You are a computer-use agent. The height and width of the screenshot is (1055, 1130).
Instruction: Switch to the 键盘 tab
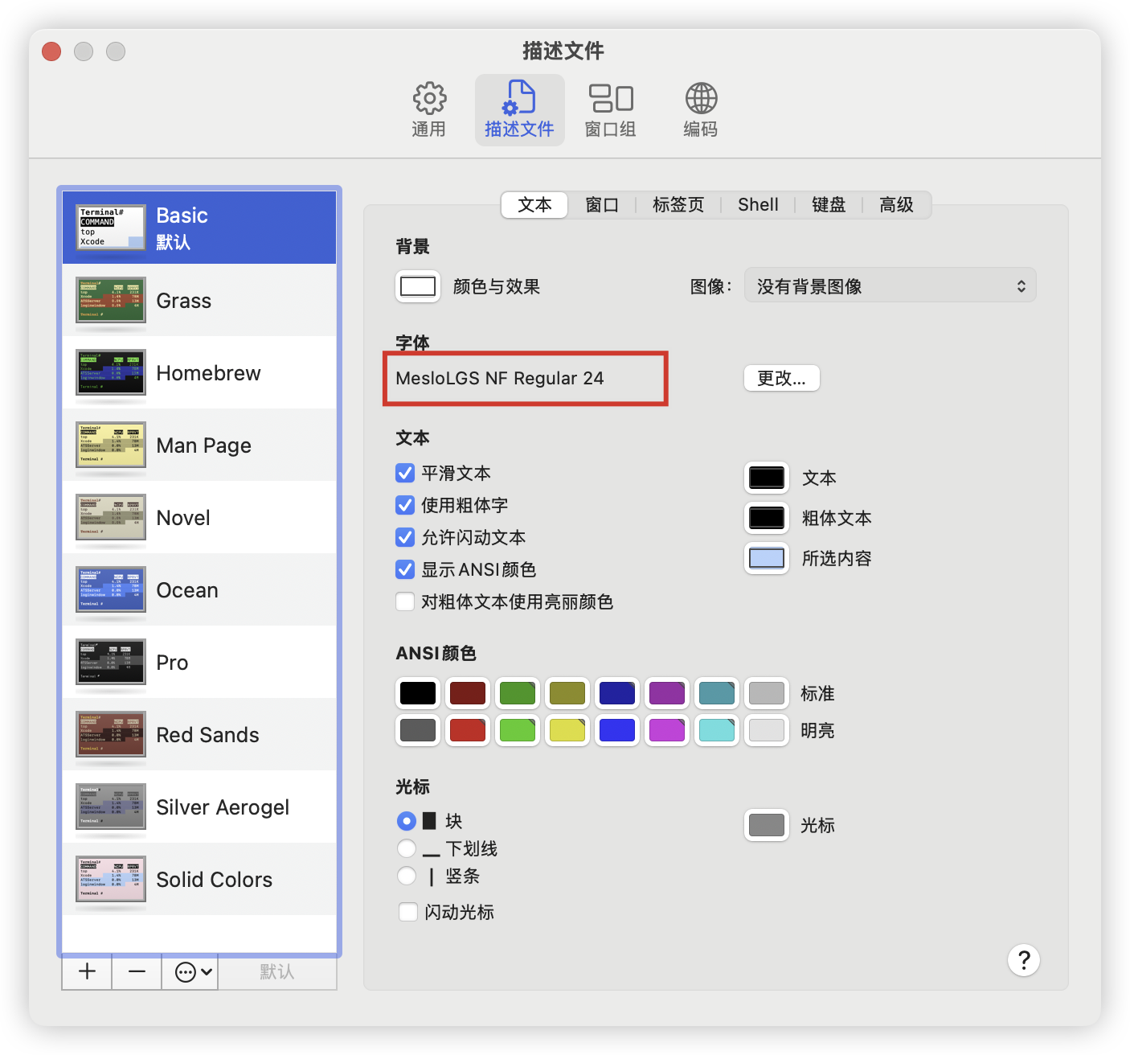(x=829, y=205)
